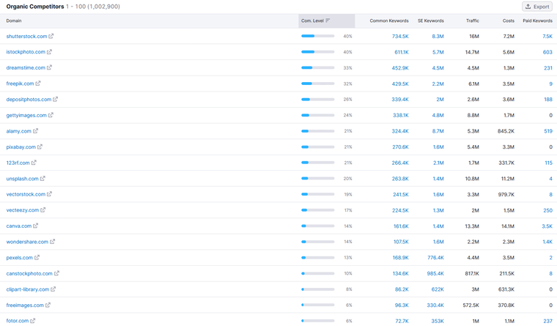
Task: Sort by Domain column header
Action: 14,21
